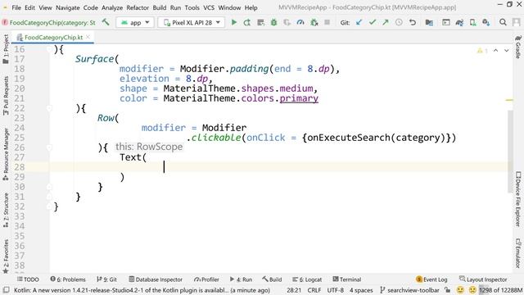524x295 pixels.
Task: Select the FoodCategoryChip.kt editor tab
Action: click(x=53, y=37)
